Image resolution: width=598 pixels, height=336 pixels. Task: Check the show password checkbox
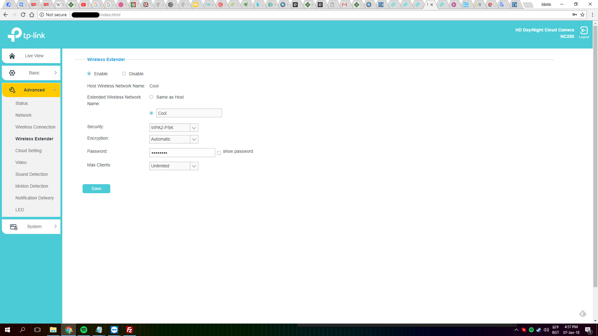(x=219, y=153)
